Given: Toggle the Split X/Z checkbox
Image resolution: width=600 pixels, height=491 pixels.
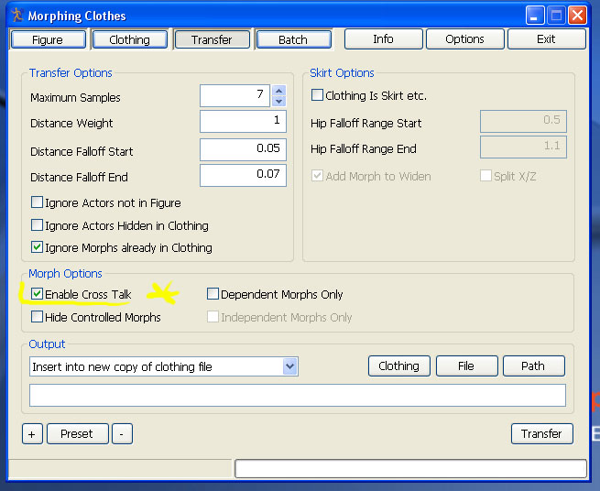Looking at the screenshot, I should (486, 176).
